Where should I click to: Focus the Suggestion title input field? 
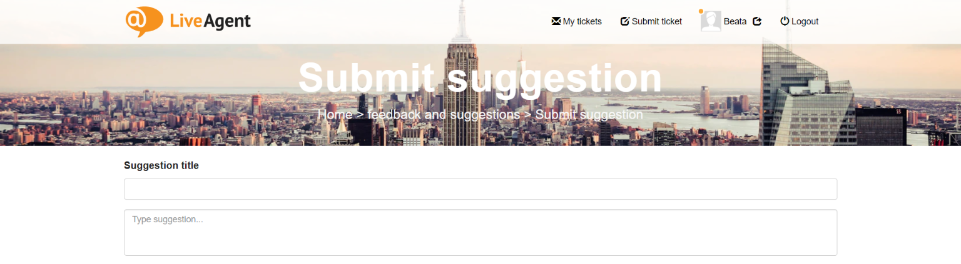point(480,189)
